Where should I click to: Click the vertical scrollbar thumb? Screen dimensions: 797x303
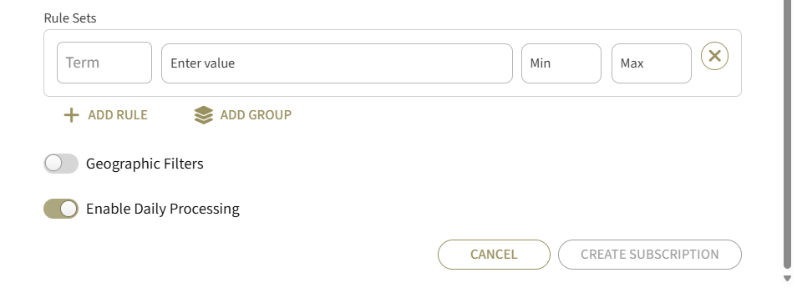787,134
